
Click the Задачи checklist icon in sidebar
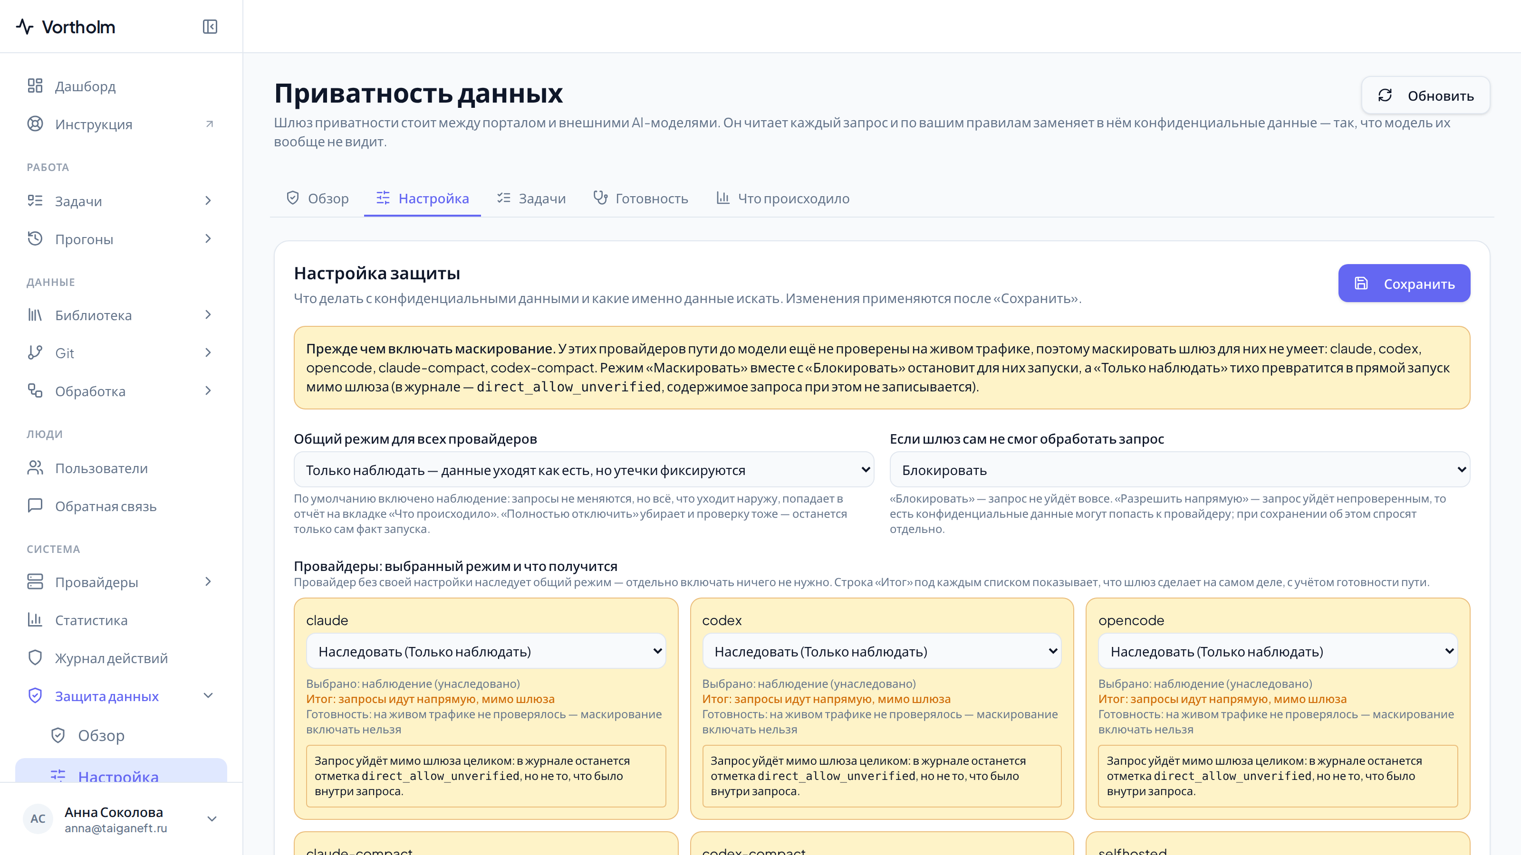coord(35,200)
